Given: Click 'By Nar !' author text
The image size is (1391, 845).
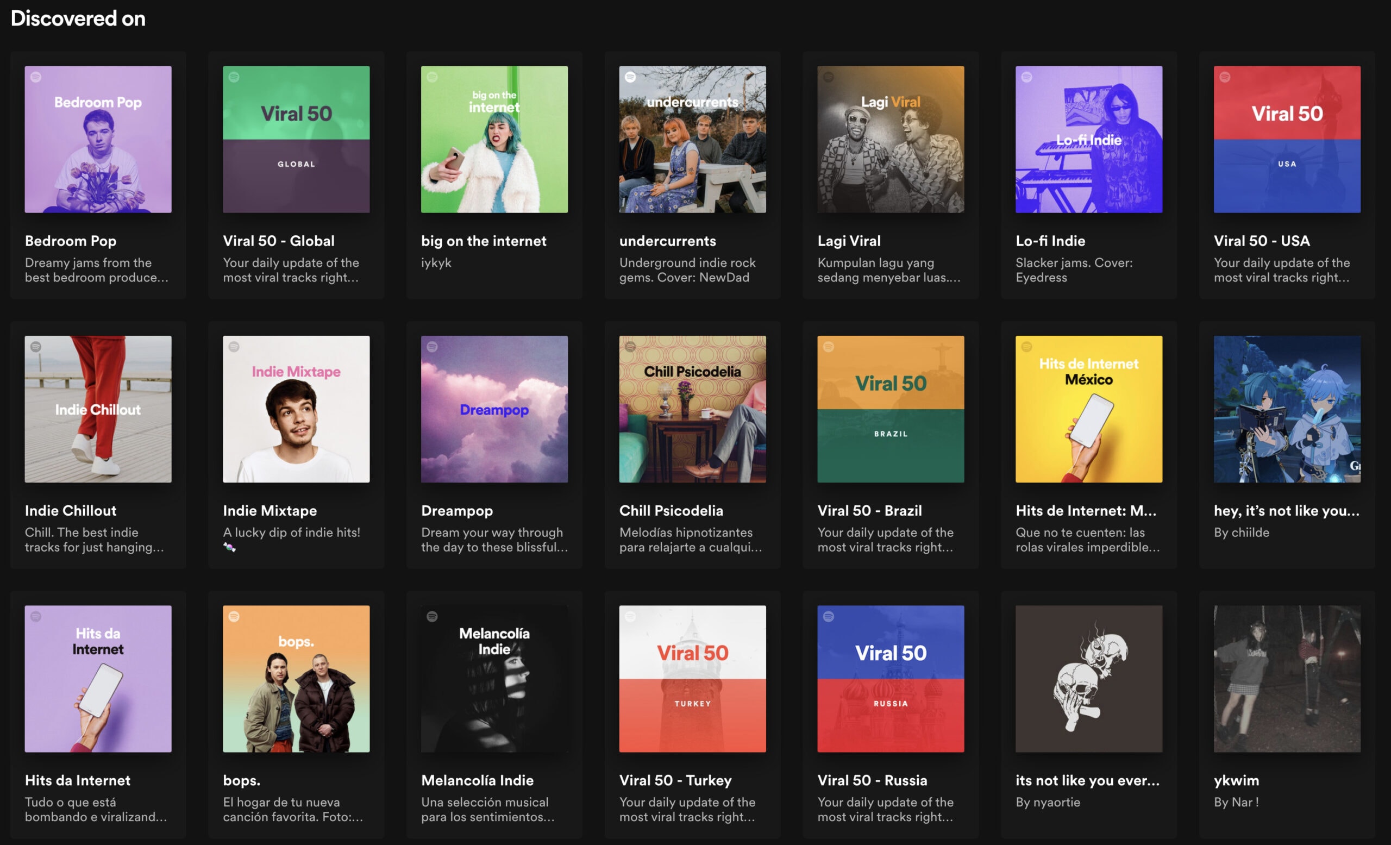Looking at the screenshot, I should point(1236,802).
